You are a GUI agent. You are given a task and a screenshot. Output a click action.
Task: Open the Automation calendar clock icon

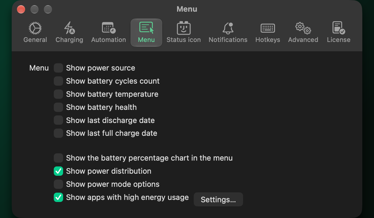pos(109,28)
